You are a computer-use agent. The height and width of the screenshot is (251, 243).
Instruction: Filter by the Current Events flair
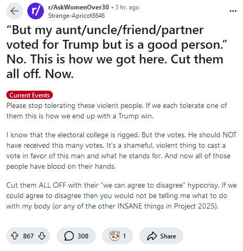pyautogui.click(x=29, y=95)
